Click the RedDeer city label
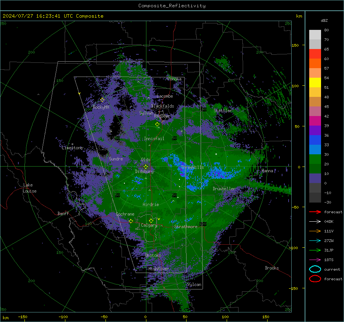This screenshot has width=344, height=322. click(x=162, y=116)
